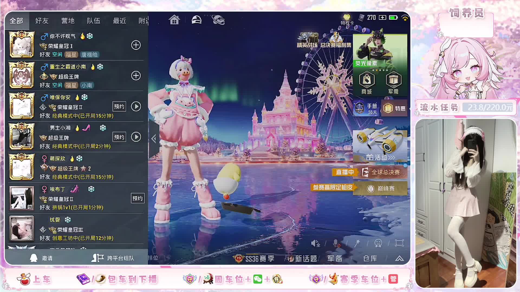Tap the fullscreen frame icon
520x292 pixels.
tap(399, 243)
